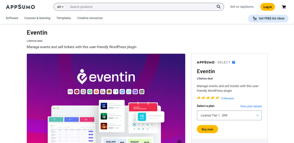The height and width of the screenshot is (143, 294).
Task: Click the AppSumo Select logo in sidebar
Action: tap(214, 62)
